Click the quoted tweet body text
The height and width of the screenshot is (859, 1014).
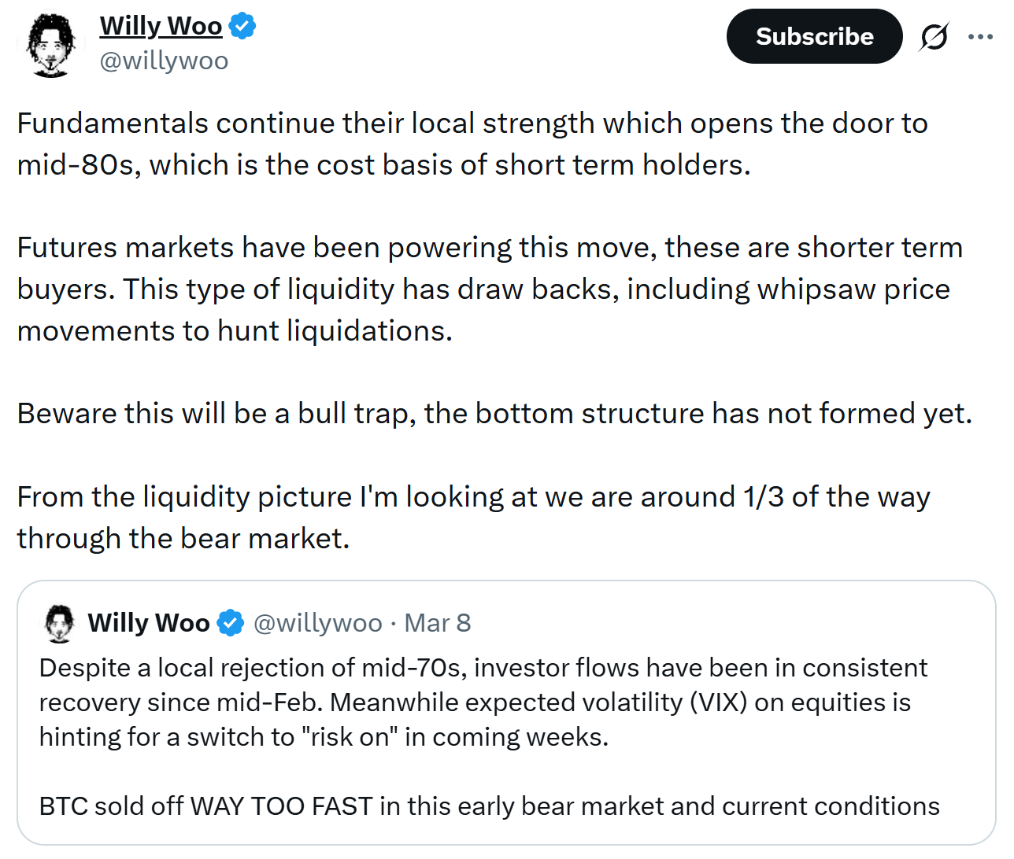(x=482, y=702)
